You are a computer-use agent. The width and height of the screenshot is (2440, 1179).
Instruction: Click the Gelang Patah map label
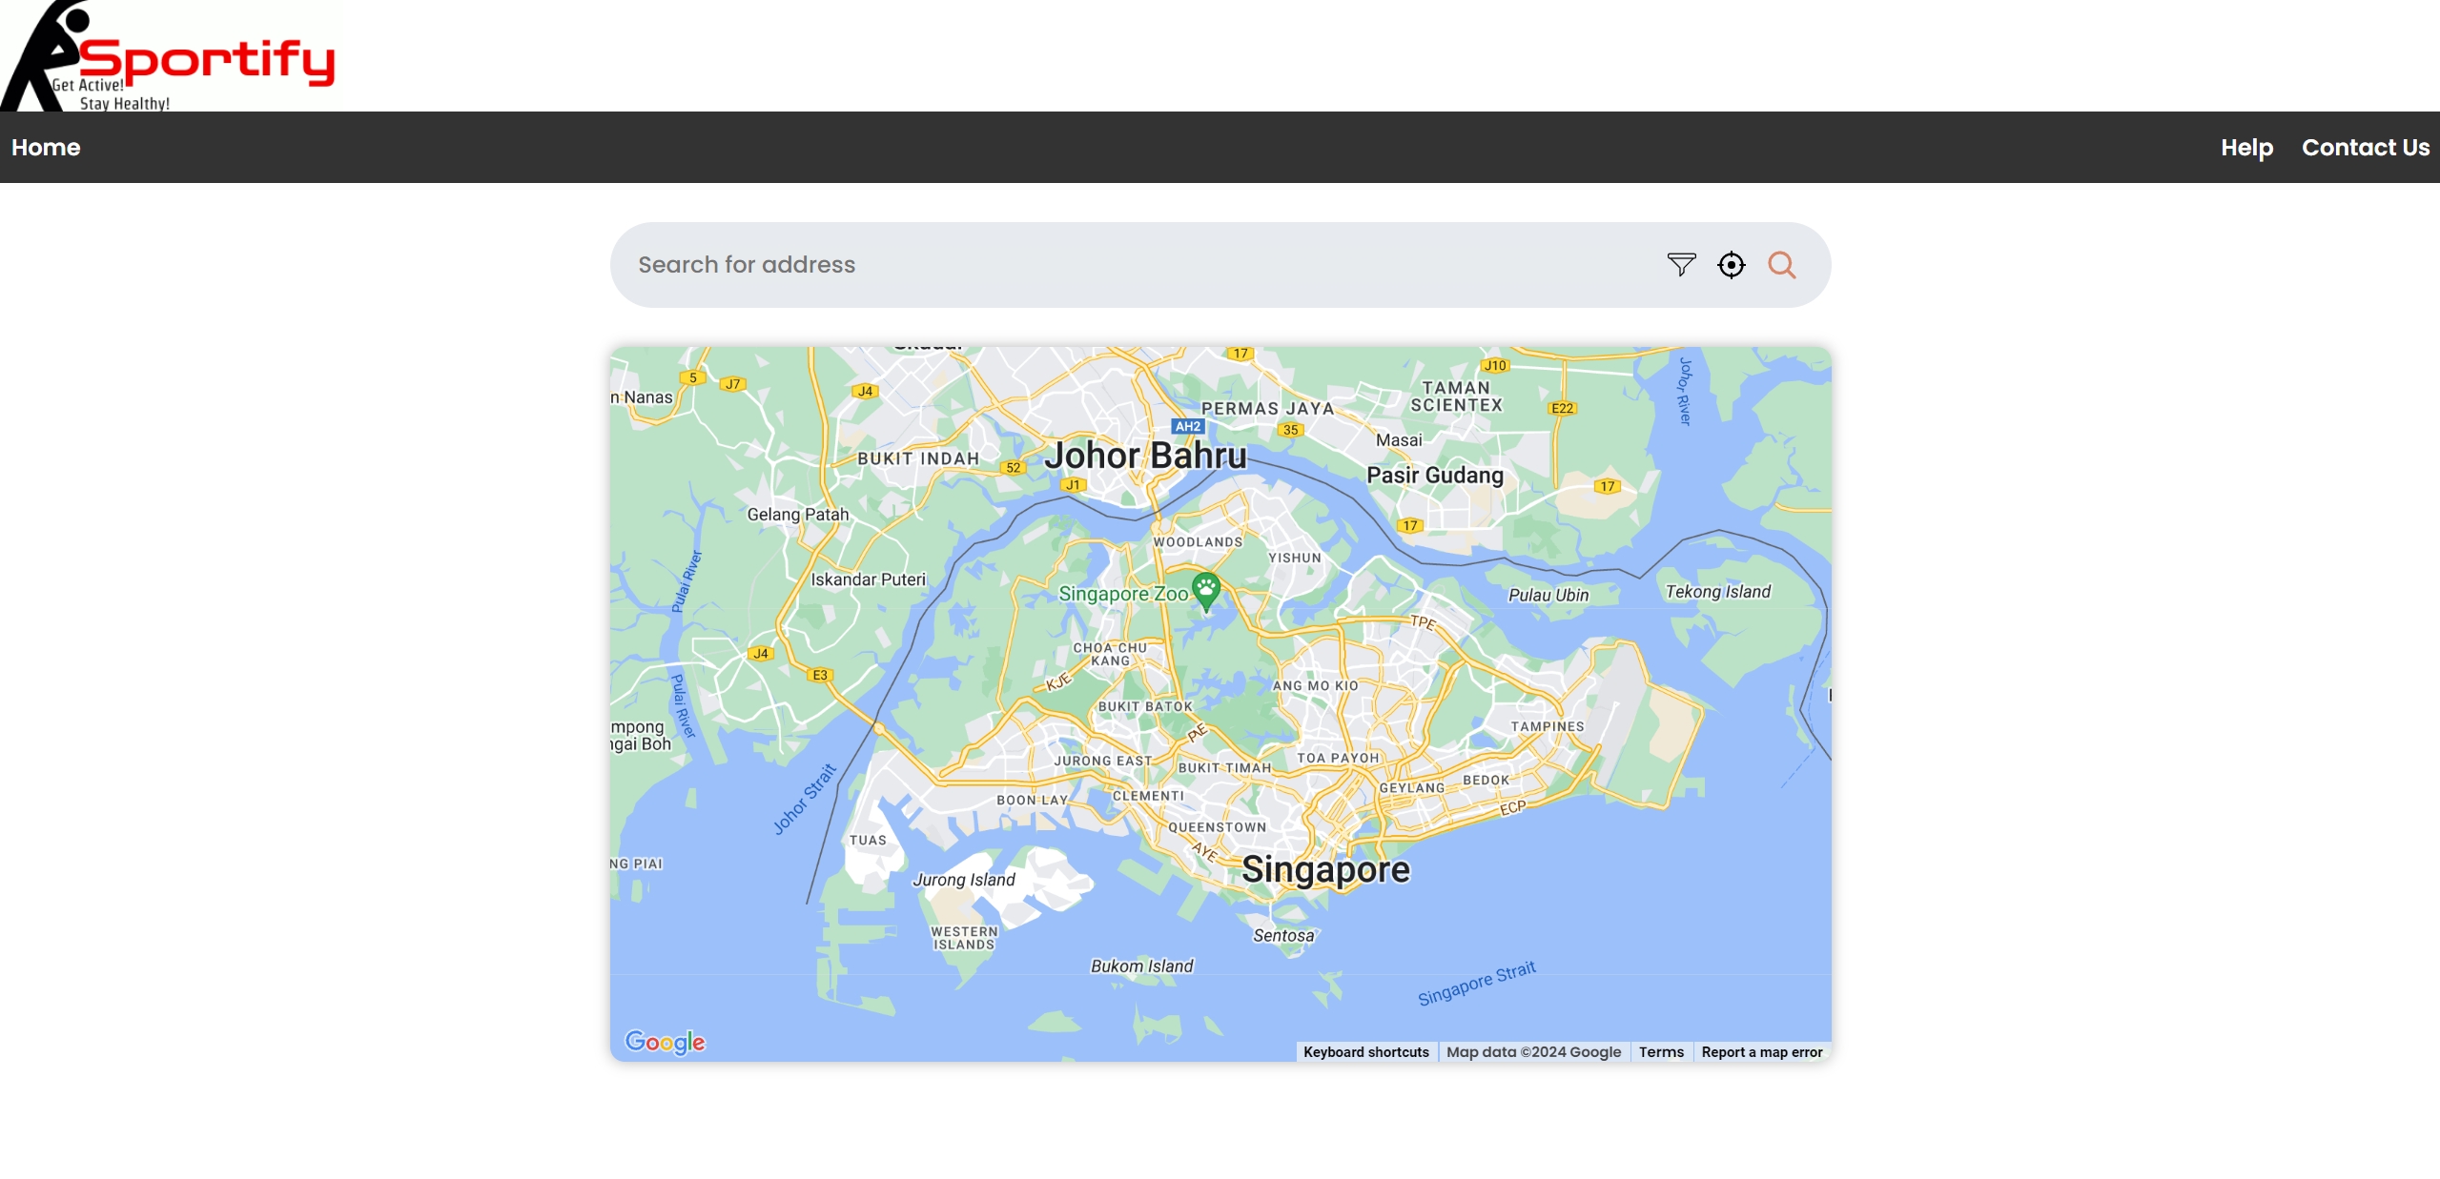click(798, 515)
